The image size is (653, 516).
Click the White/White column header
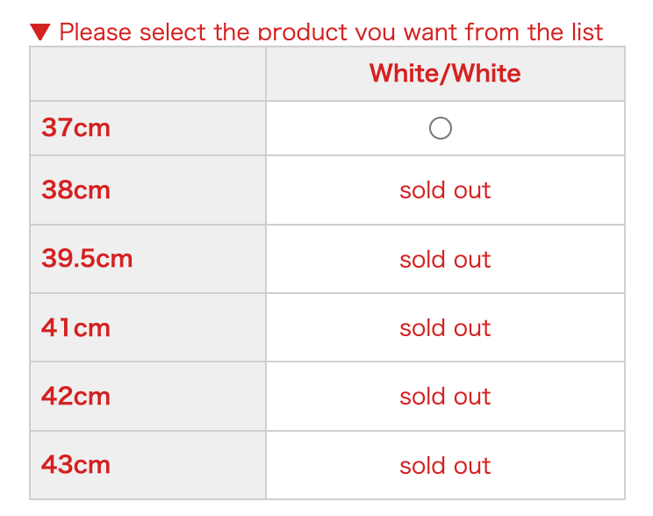[x=445, y=73]
